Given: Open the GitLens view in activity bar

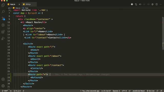Looking at the screenshot, I should (3, 25).
